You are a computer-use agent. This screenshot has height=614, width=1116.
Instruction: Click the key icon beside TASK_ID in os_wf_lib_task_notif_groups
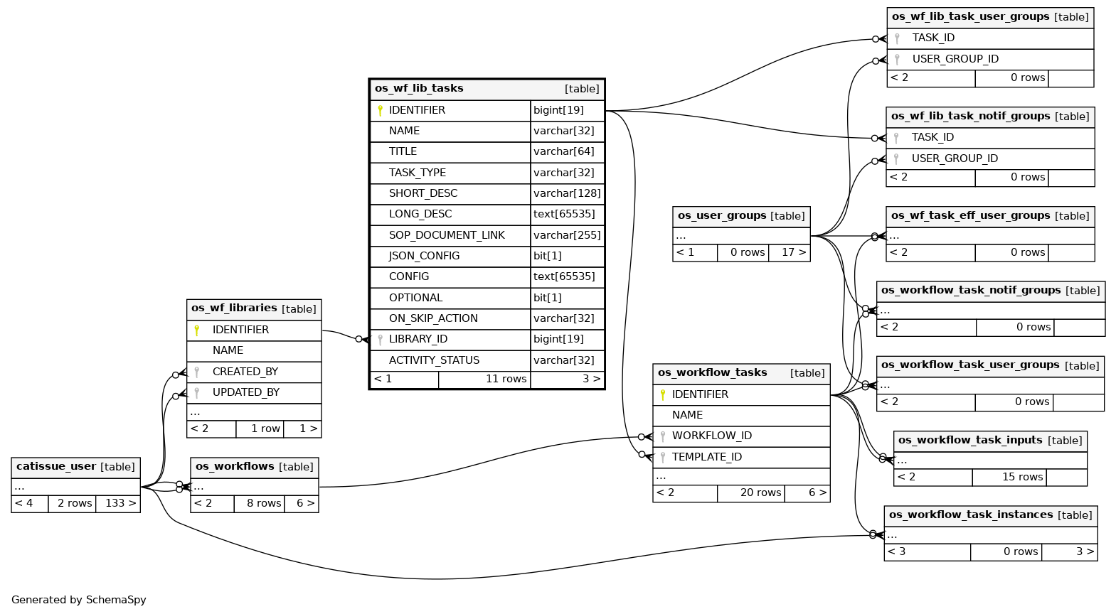coord(897,138)
